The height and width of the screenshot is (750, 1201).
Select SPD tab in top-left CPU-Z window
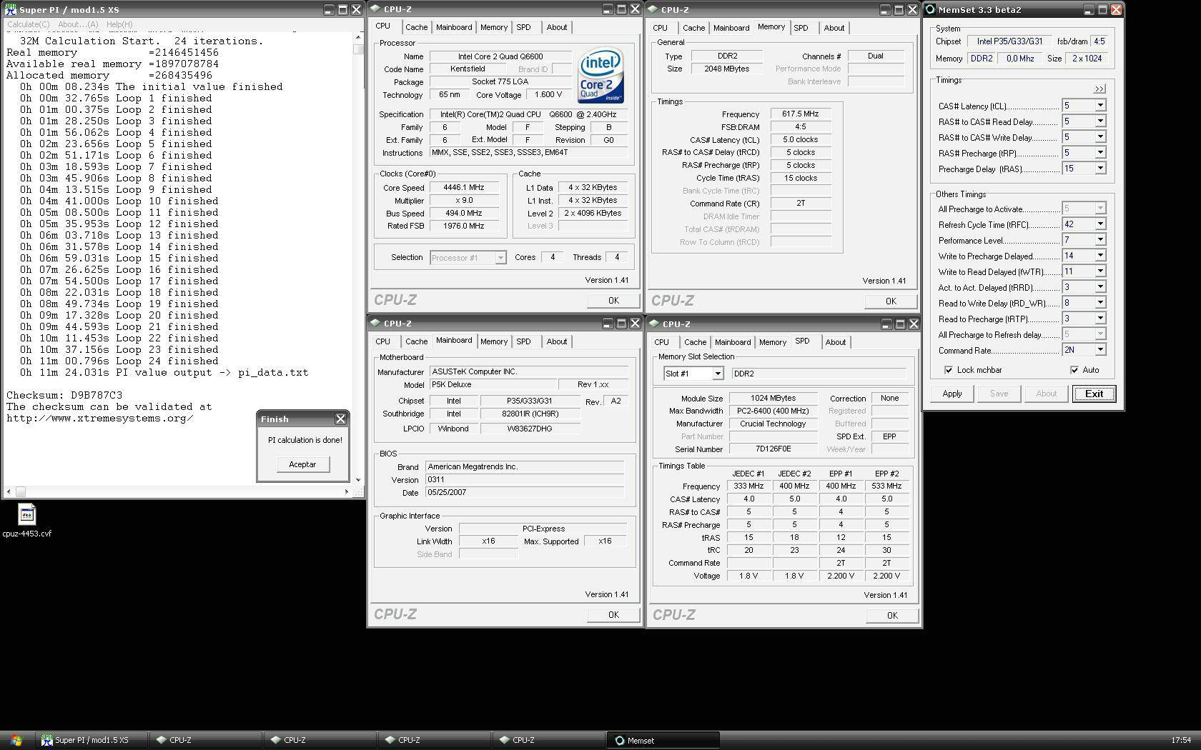coord(523,27)
